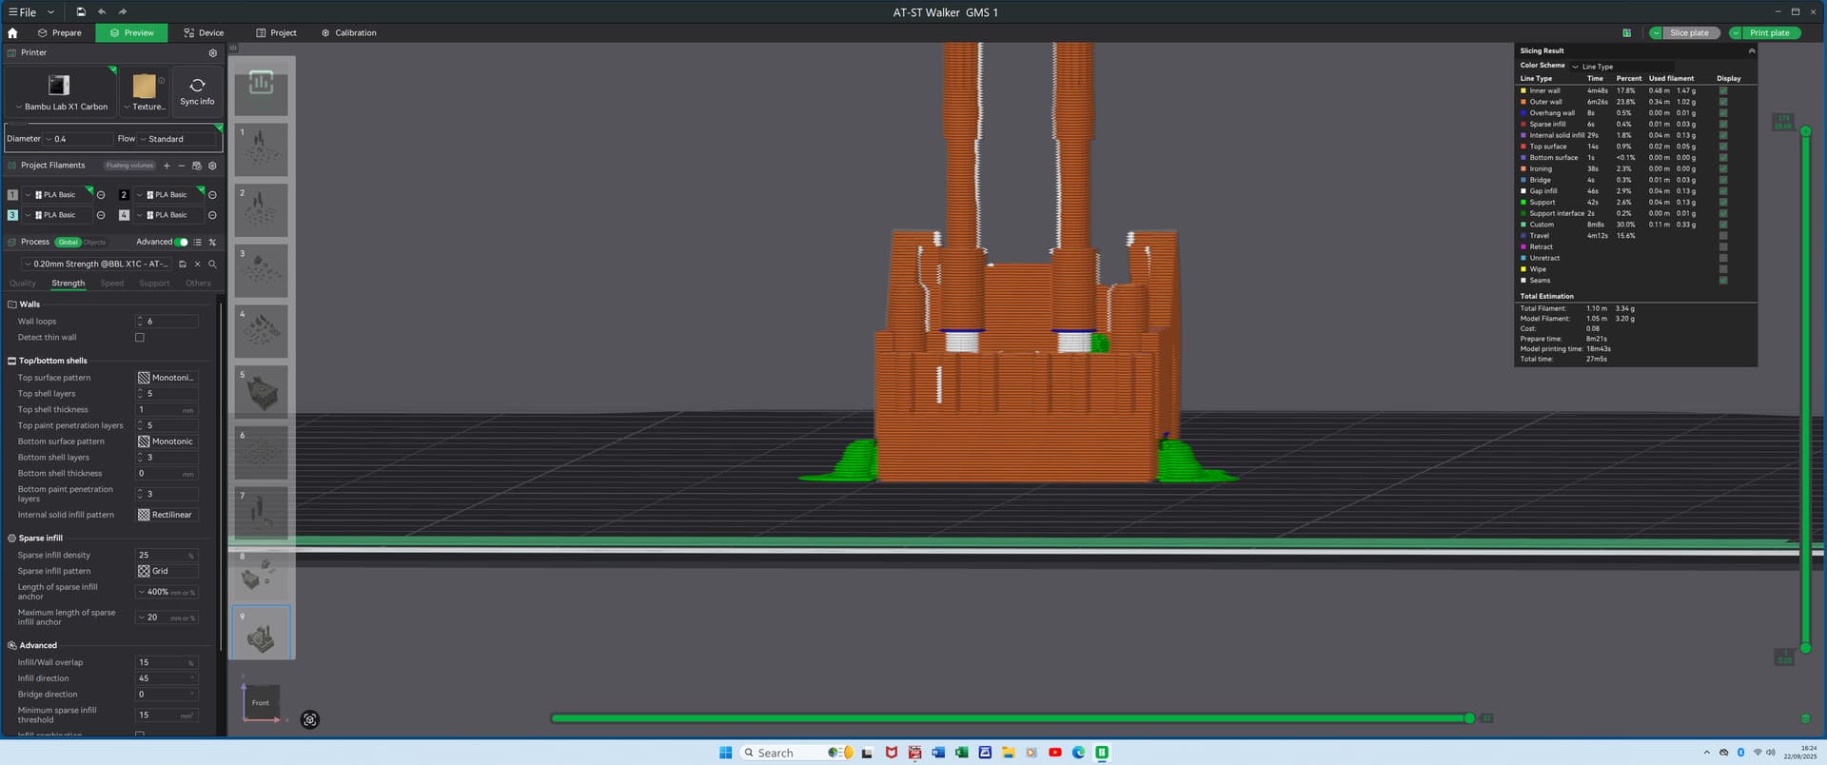This screenshot has width=1827, height=765.
Task: Save the project with the disk icon
Action: pyautogui.click(x=81, y=11)
